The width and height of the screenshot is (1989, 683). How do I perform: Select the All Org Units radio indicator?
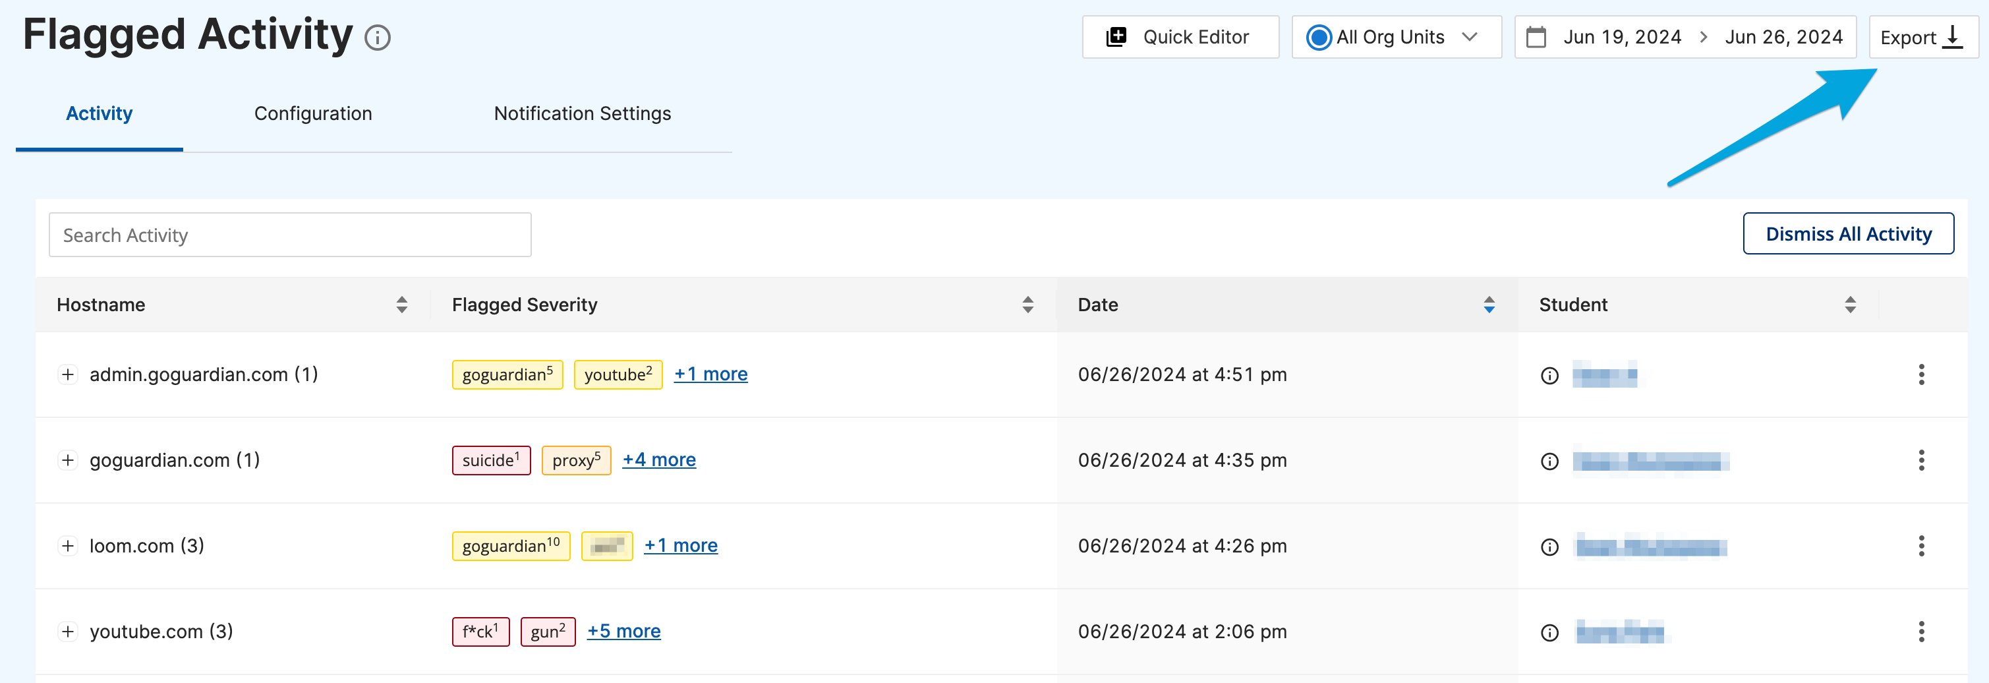tap(1319, 37)
